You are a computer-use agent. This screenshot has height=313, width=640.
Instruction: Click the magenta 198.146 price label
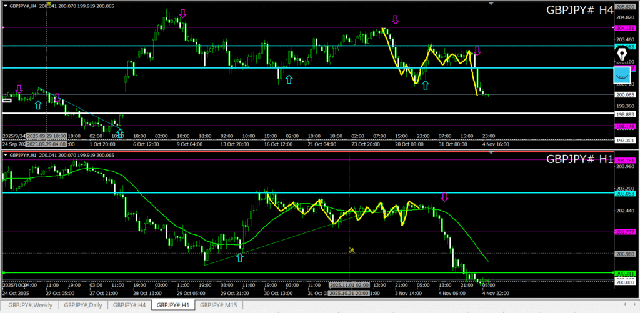(625, 127)
